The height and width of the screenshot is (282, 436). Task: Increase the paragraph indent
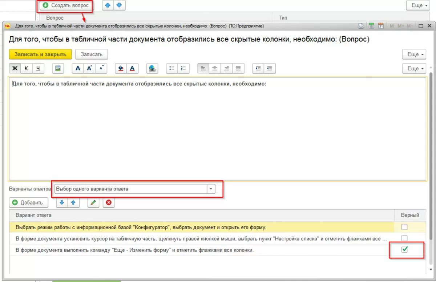258,68
